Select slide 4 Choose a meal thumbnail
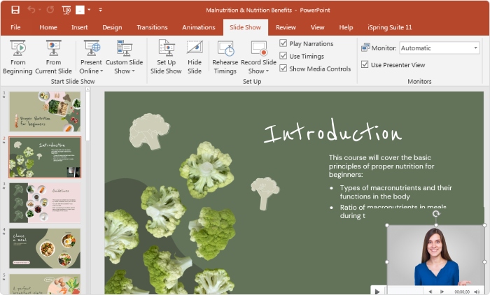The height and width of the screenshot is (295, 490). click(45, 248)
